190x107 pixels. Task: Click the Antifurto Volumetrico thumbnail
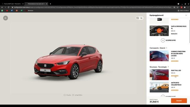(159, 87)
